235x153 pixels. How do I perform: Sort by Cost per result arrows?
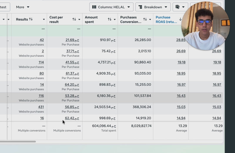click(74, 19)
